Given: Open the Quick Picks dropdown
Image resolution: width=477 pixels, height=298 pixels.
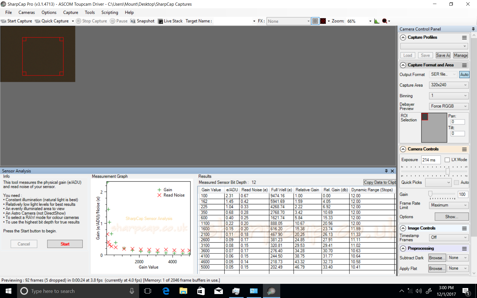Looking at the screenshot, I should (438, 182).
